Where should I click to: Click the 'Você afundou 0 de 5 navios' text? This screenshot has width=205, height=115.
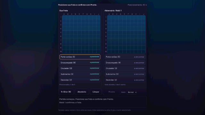pyautogui.click(x=115, y=85)
